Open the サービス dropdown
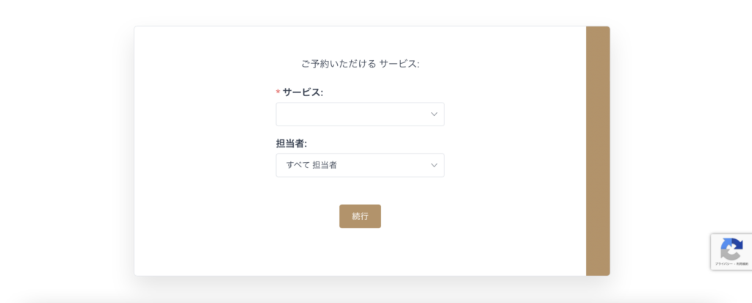Viewport: 752px width, 303px height. [360, 114]
